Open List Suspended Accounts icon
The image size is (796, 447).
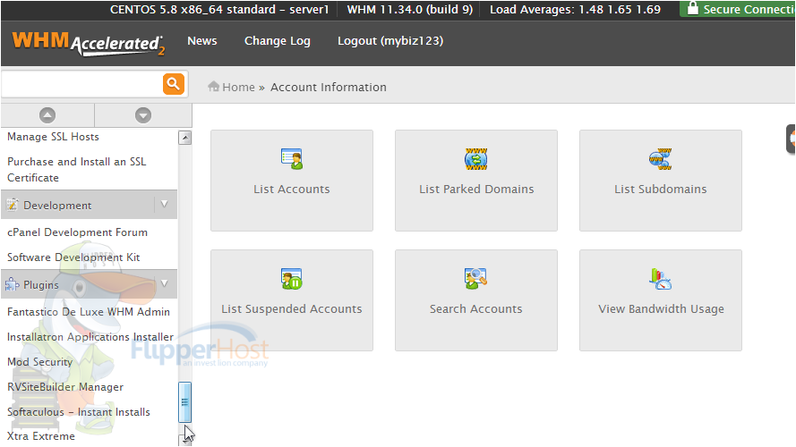click(x=292, y=279)
